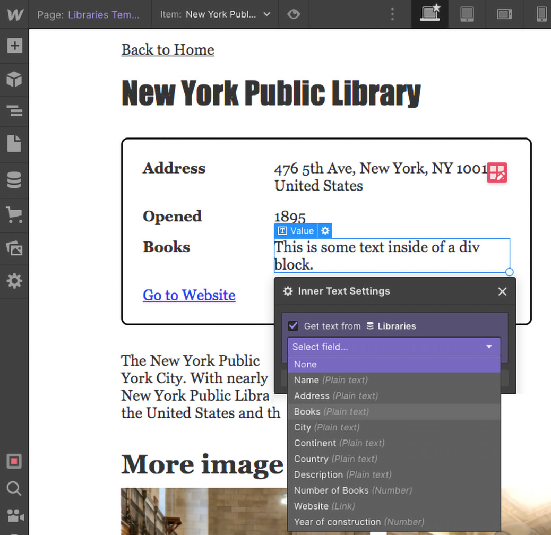Screen dimensions: 551x535
Task: Open the three-dot options menu in top bar
Action: (x=392, y=14)
